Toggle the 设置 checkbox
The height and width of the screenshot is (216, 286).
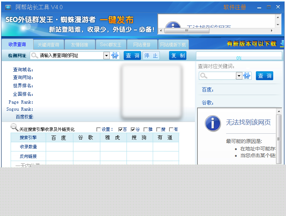(98, 129)
